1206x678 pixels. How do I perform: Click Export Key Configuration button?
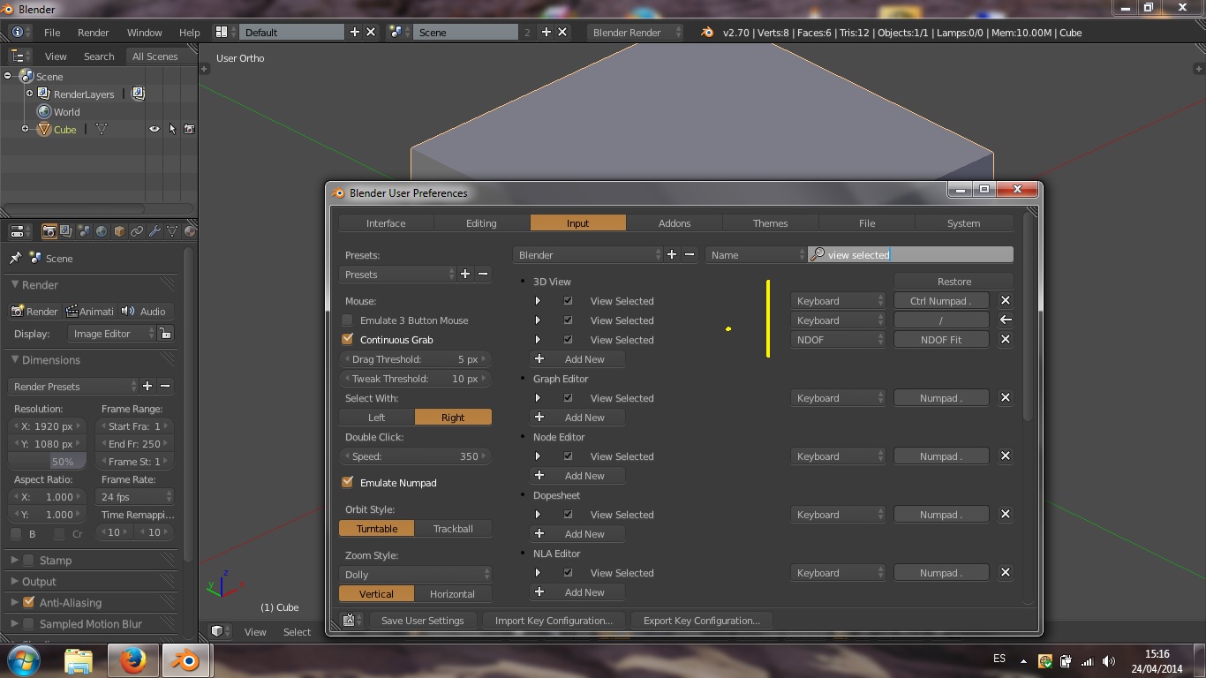(x=702, y=620)
